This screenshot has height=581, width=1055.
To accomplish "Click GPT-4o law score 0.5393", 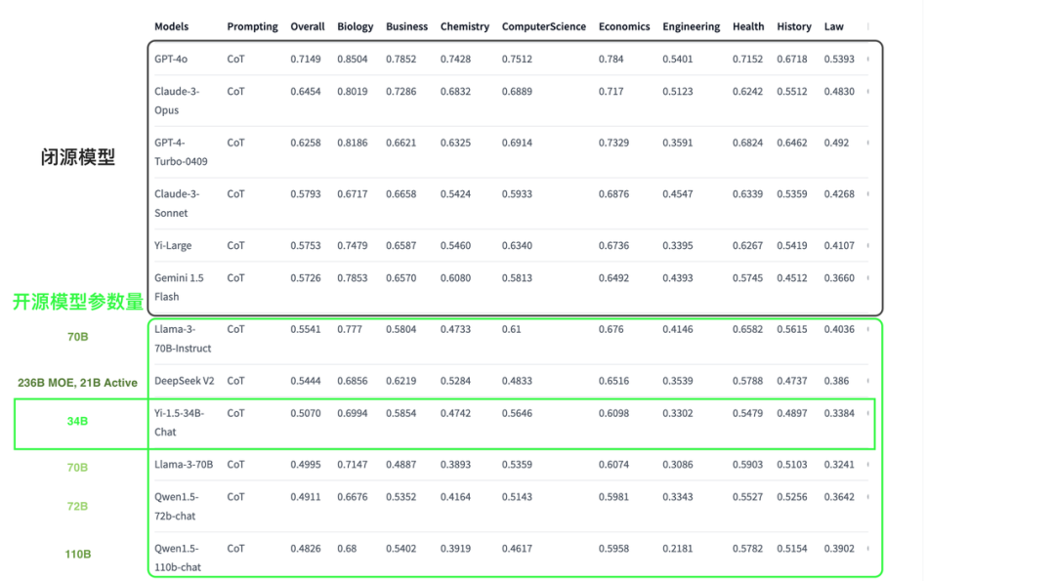I will tap(838, 60).
